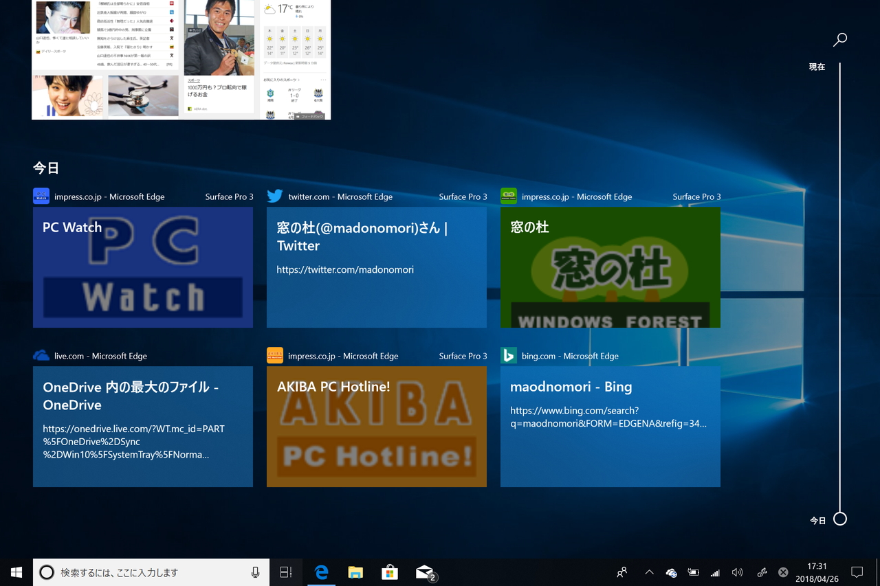Open the People icon on the taskbar
This screenshot has height=586, width=880.
(622, 572)
